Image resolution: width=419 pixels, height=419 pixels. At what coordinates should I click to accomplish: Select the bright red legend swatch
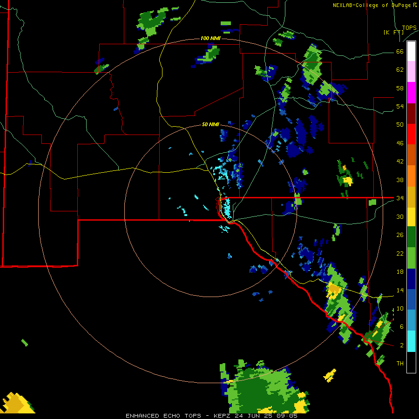pos(411,134)
